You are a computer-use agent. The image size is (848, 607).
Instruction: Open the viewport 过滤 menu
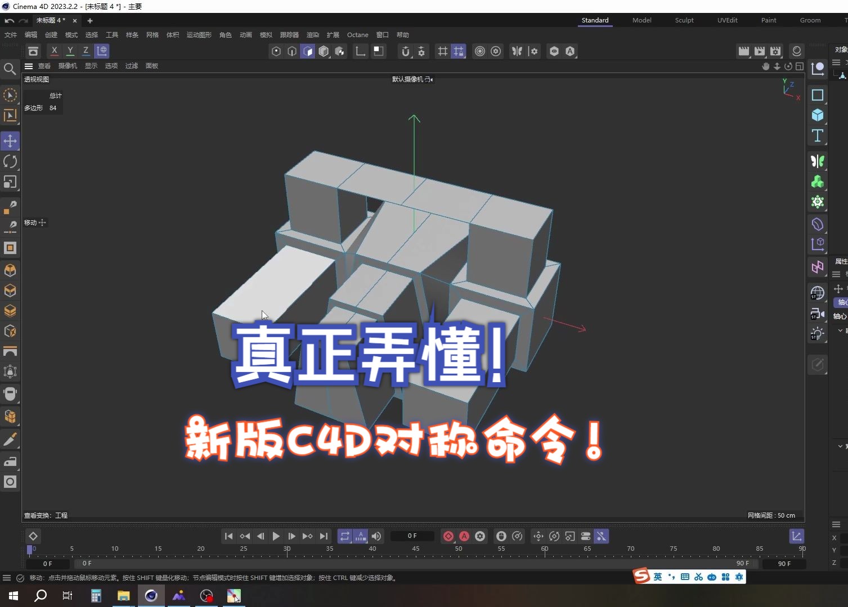click(x=132, y=66)
